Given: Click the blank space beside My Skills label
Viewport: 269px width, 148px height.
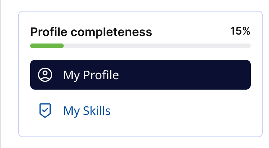Looking at the screenshot, I should [x=180, y=110].
